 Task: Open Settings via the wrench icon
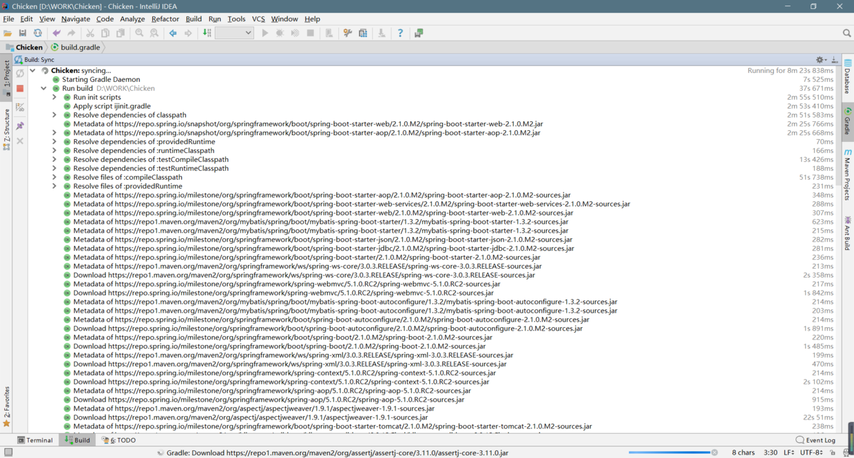click(x=348, y=33)
